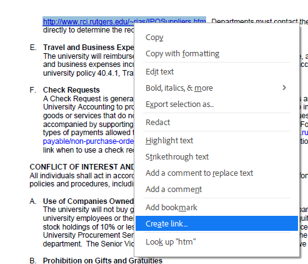Choose Redact from the menu
The image size is (308, 264).
[217, 122]
